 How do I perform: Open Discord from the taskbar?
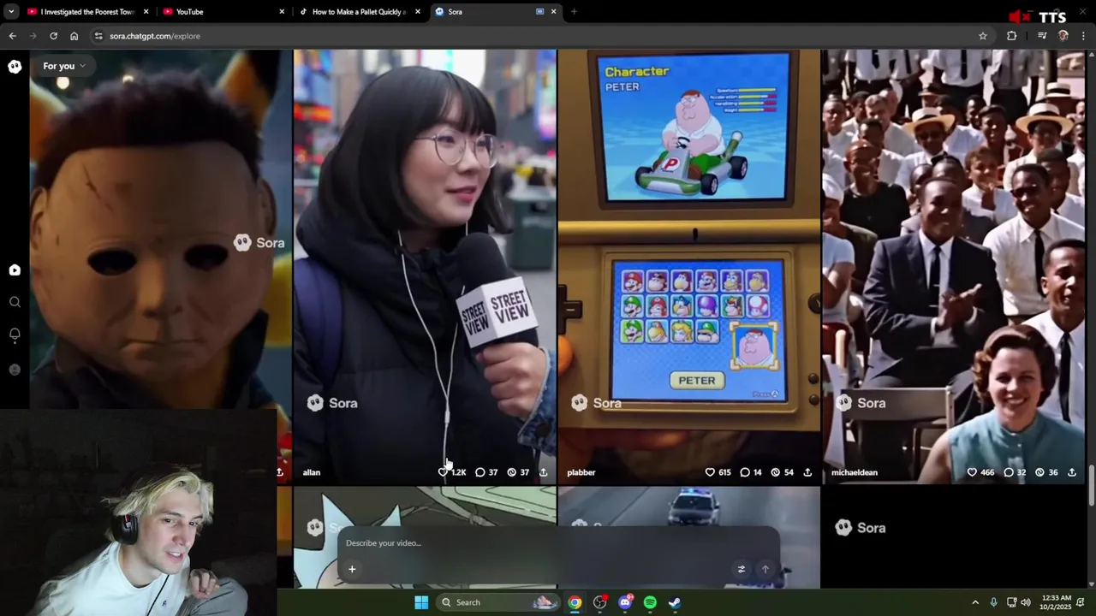(625, 602)
